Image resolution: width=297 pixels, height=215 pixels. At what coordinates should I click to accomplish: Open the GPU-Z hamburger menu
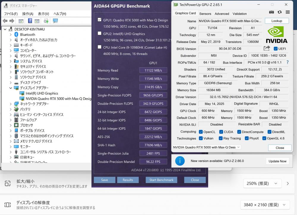[287, 12]
